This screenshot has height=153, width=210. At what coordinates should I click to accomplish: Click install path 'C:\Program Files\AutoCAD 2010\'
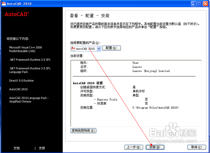[155, 107]
